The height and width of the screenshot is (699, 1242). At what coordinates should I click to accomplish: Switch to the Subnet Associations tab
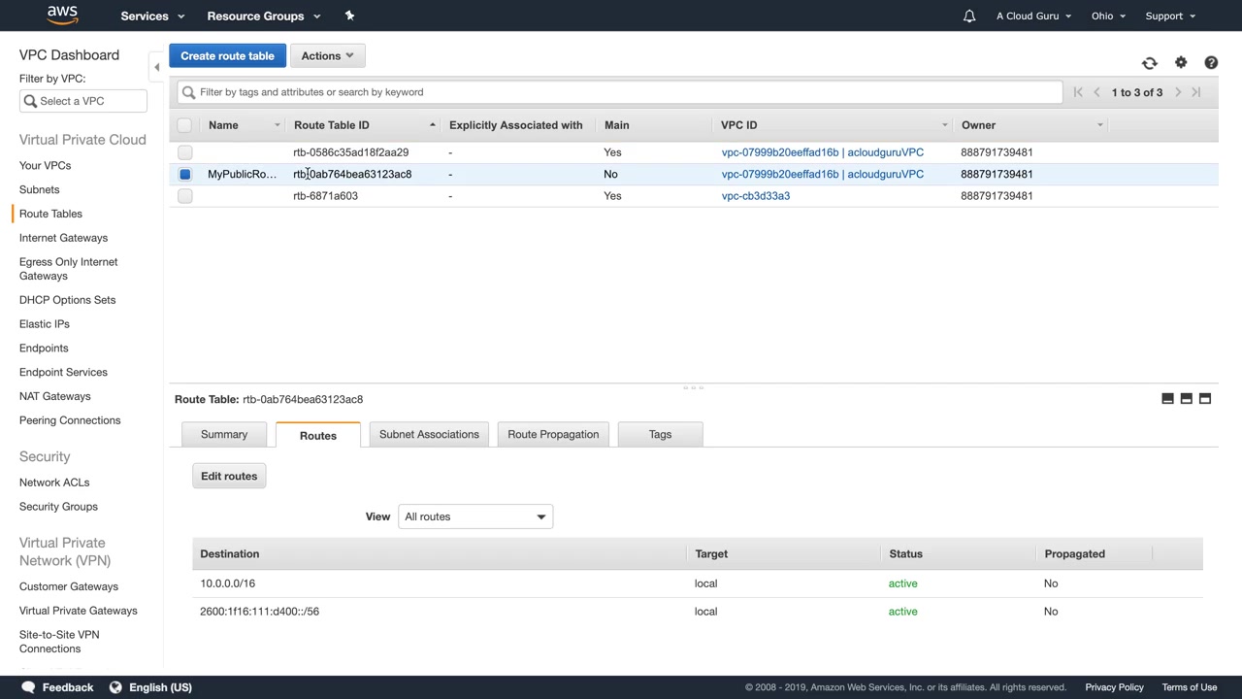point(429,434)
